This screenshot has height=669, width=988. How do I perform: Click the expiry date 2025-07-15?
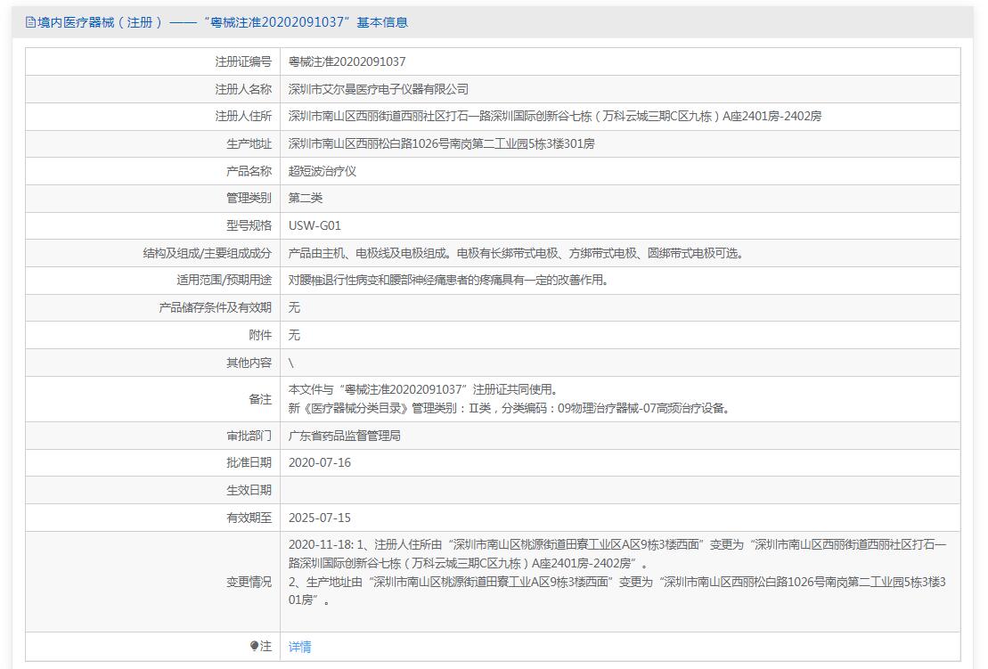coord(320,518)
